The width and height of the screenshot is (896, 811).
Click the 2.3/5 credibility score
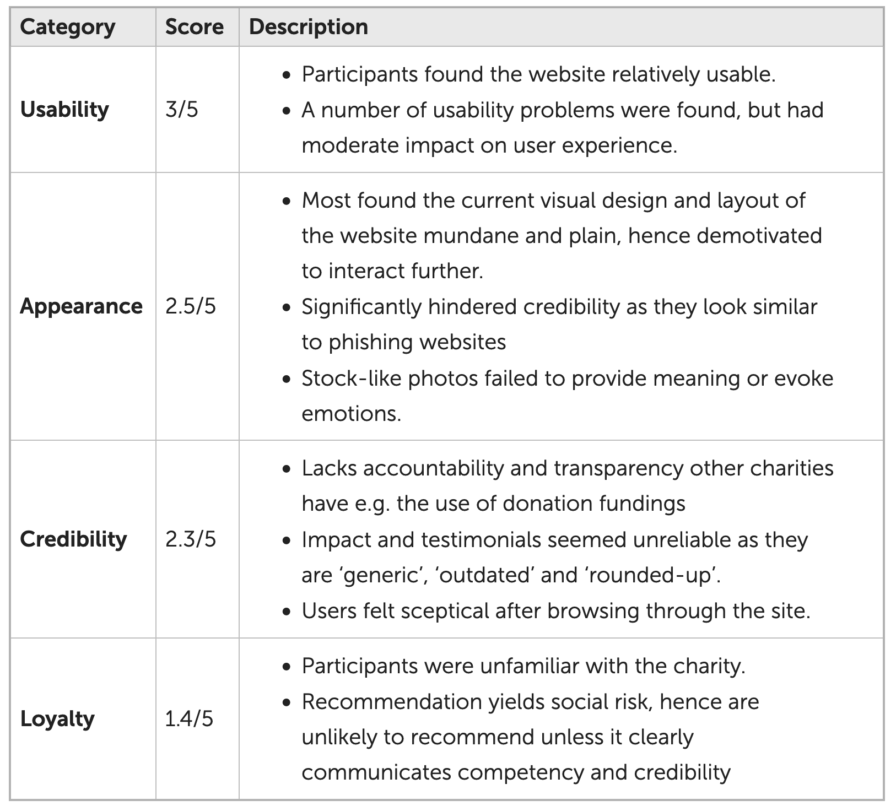[191, 539]
